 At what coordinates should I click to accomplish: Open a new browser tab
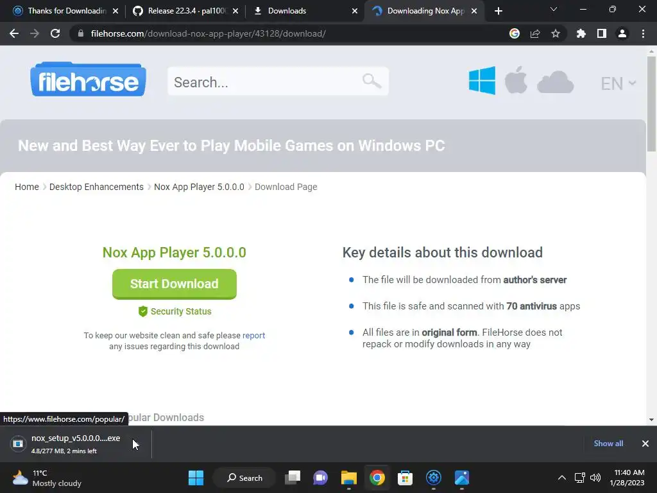point(498,11)
